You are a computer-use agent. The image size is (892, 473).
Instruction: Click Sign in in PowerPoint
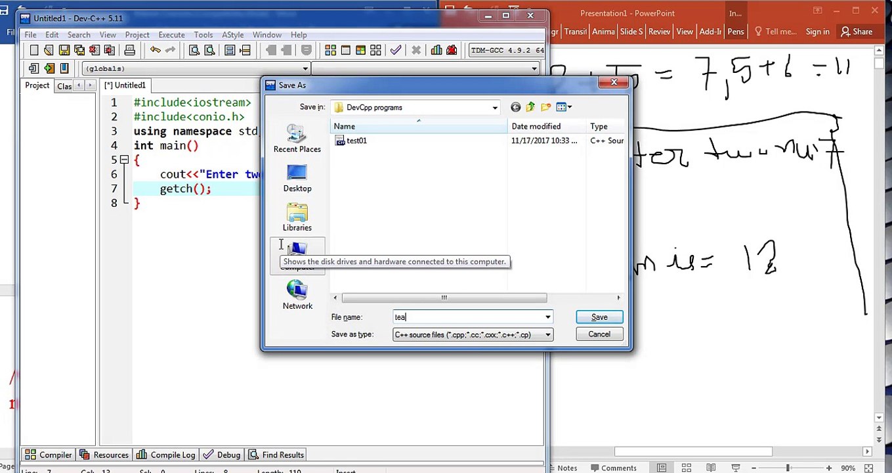(817, 32)
